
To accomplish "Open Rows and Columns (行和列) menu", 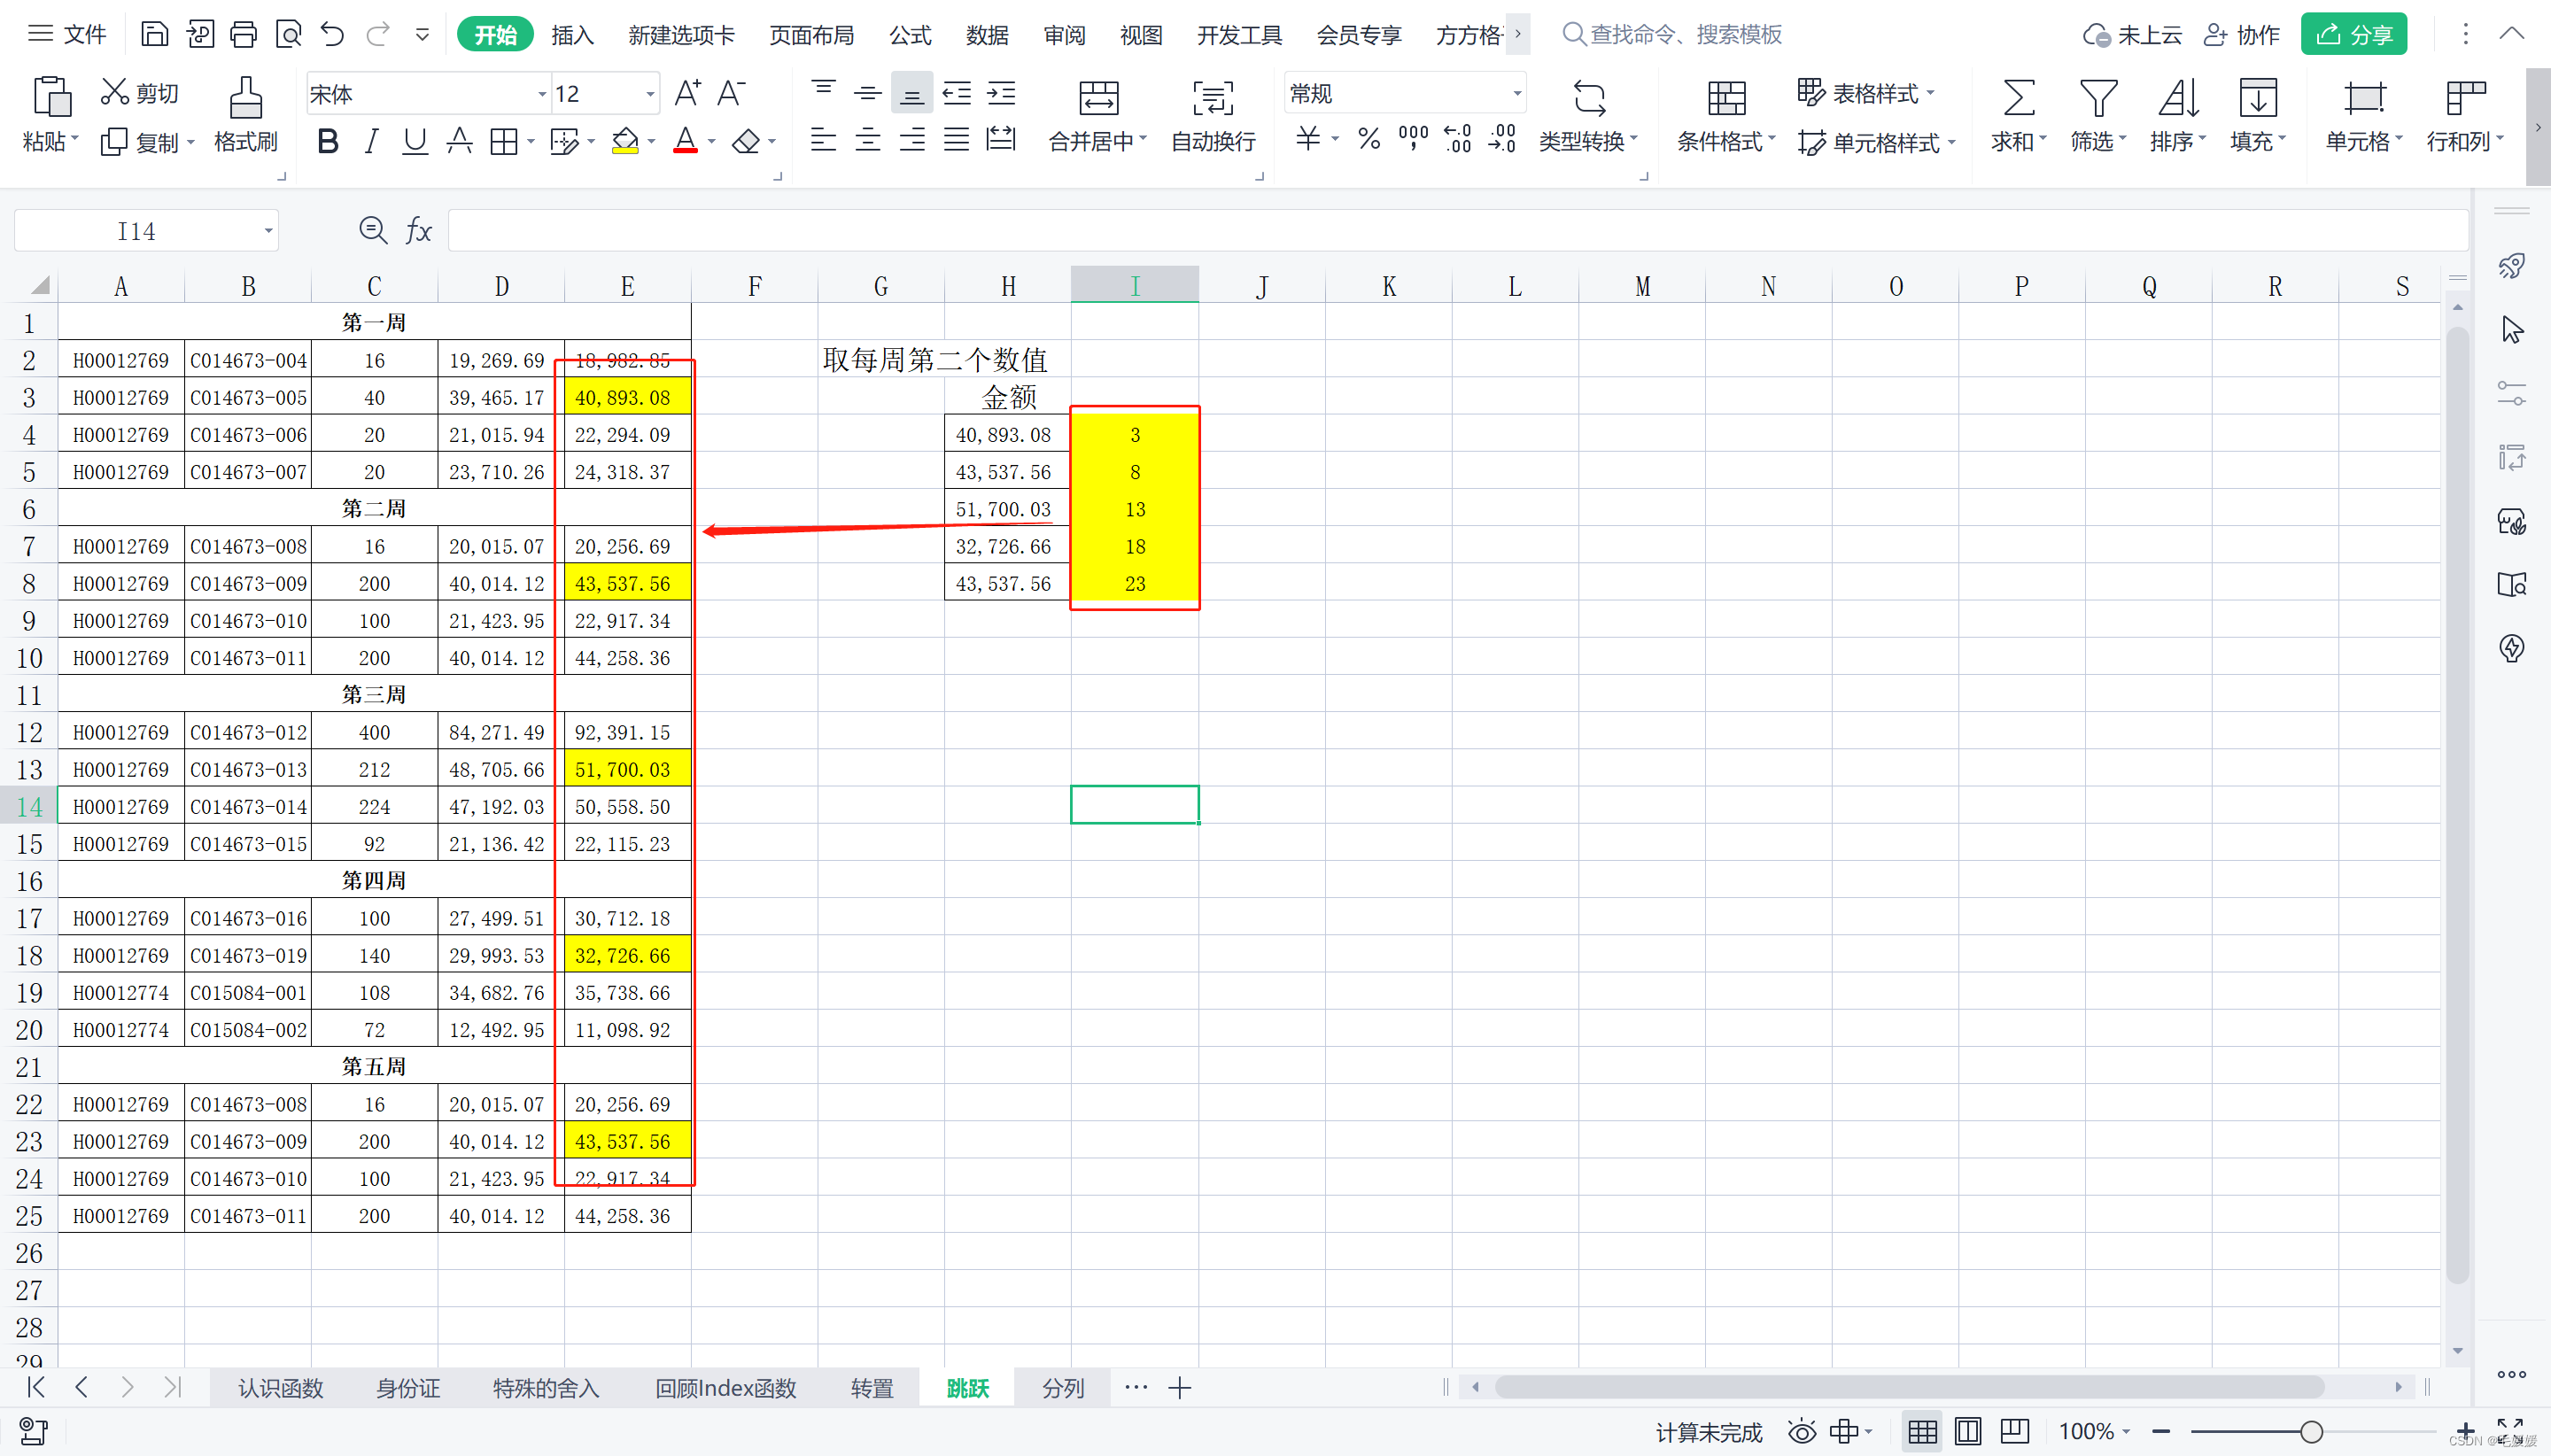I will (x=2465, y=116).
